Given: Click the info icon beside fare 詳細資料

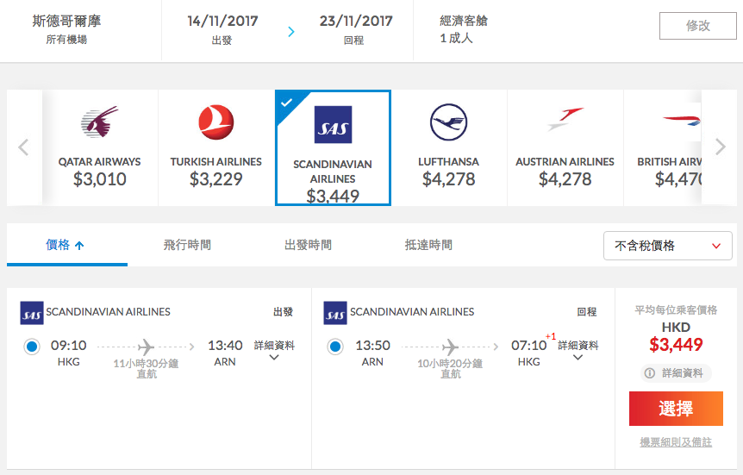Looking at the screenshot, I should (x=650, y=373).
